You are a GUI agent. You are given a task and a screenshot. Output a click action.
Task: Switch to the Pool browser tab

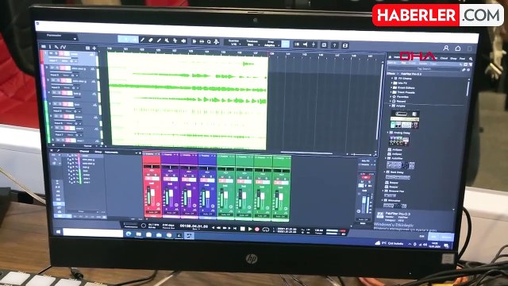click(x=462, y=59)
